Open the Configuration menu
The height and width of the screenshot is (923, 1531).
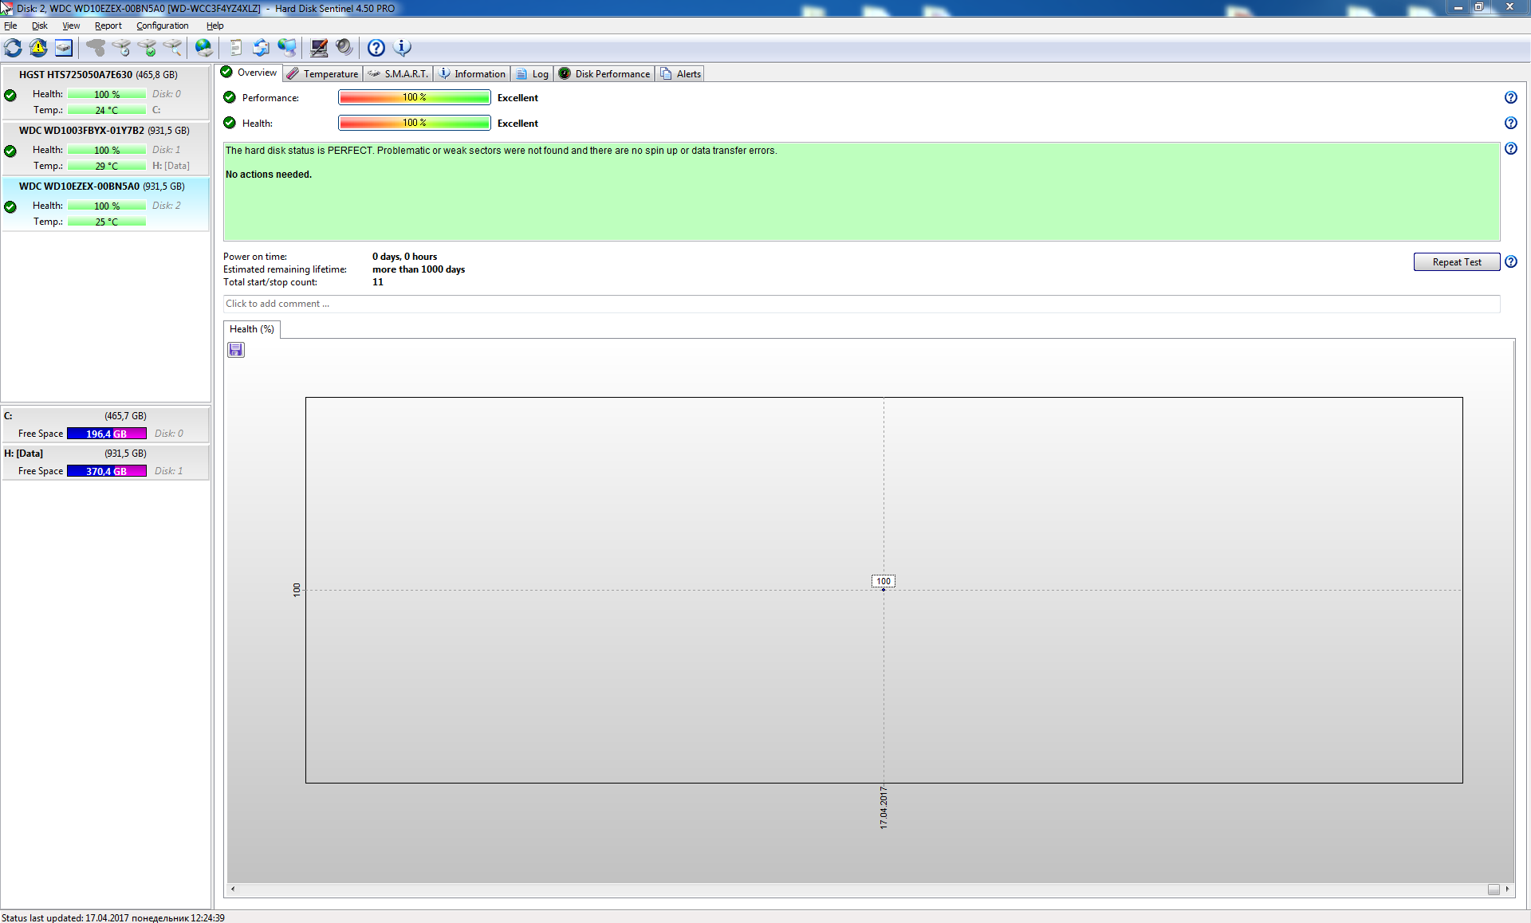[162, 26]
